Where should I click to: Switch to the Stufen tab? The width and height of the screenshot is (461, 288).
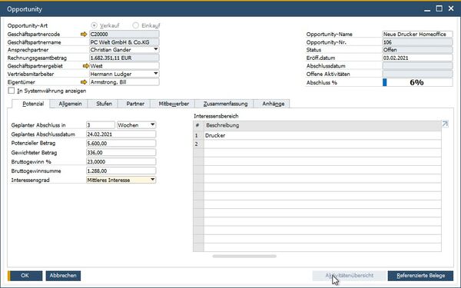point(104,104)
